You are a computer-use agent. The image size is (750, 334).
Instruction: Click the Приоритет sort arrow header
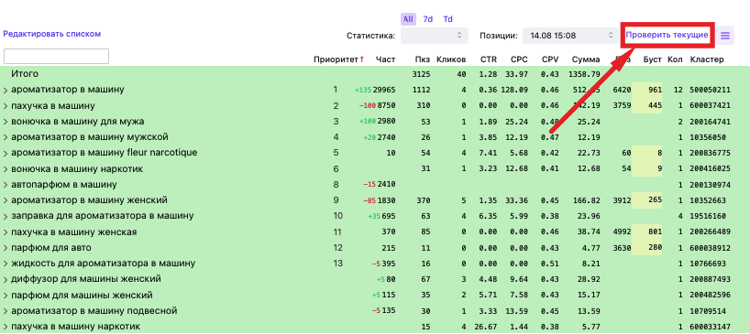[338, 59]
